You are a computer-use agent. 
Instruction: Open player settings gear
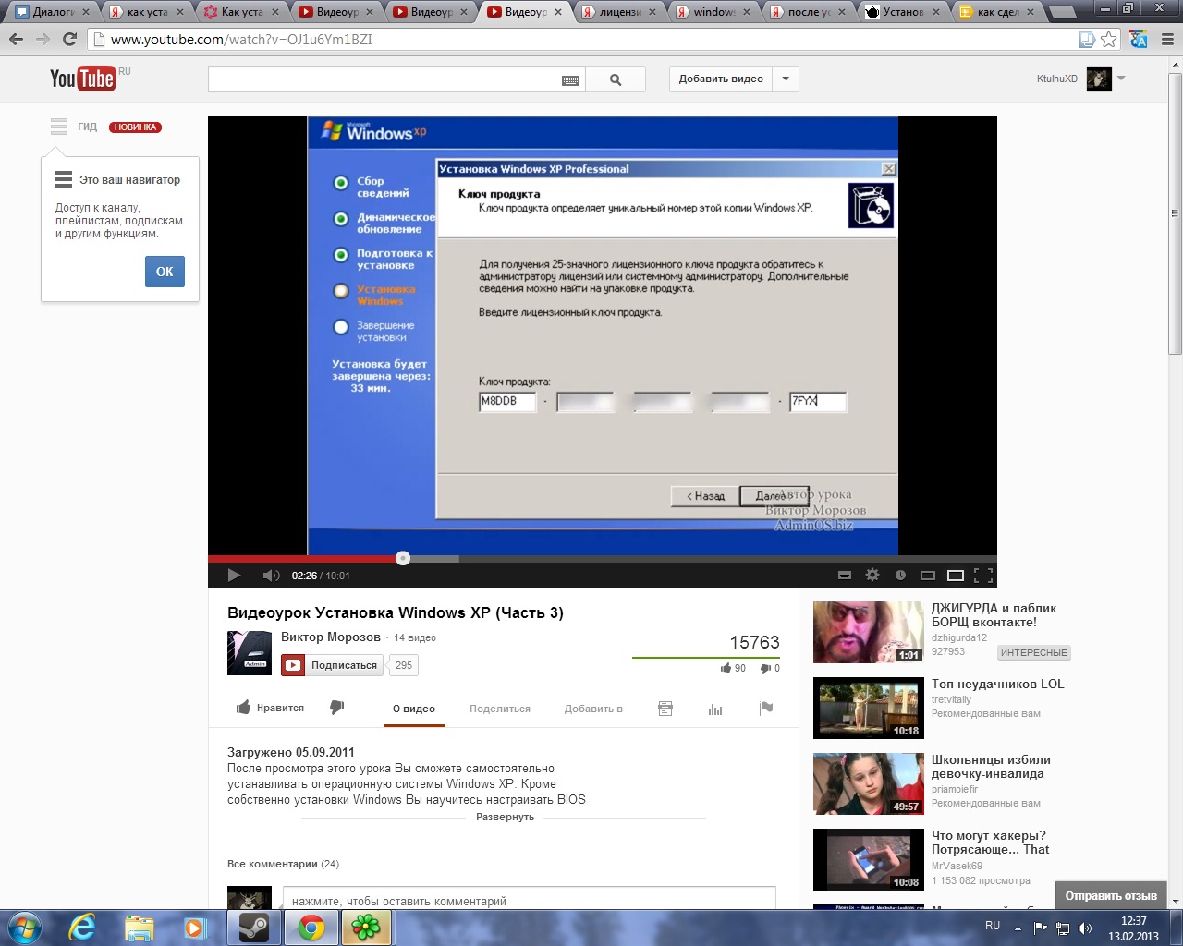(872, 575)
